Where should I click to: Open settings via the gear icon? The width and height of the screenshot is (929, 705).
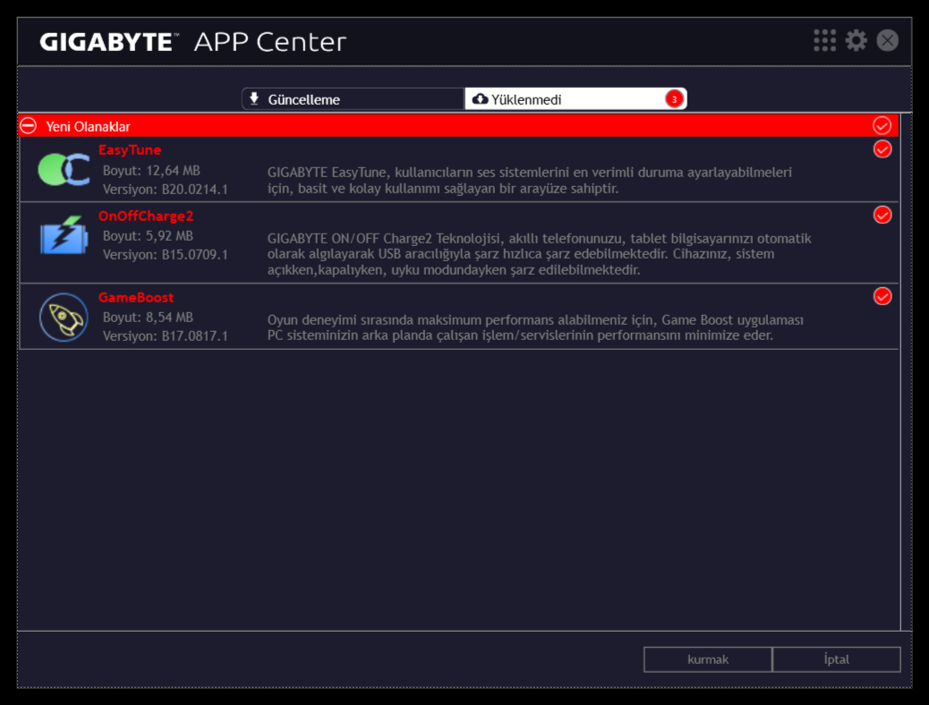tap(857, 40)
